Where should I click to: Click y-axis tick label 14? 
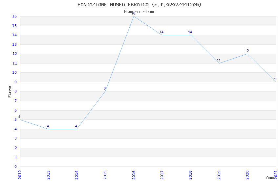[x=14, y=35]
